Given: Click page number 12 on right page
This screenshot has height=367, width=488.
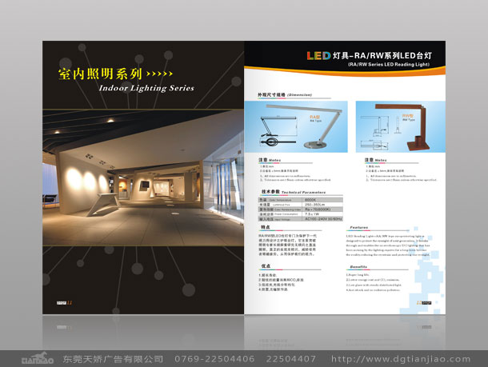Looking at the screenshot, I should coord(419,302).
